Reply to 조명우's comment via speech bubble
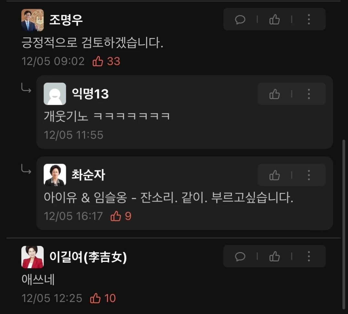Screen dimensions: 348x314 point(240,19)
